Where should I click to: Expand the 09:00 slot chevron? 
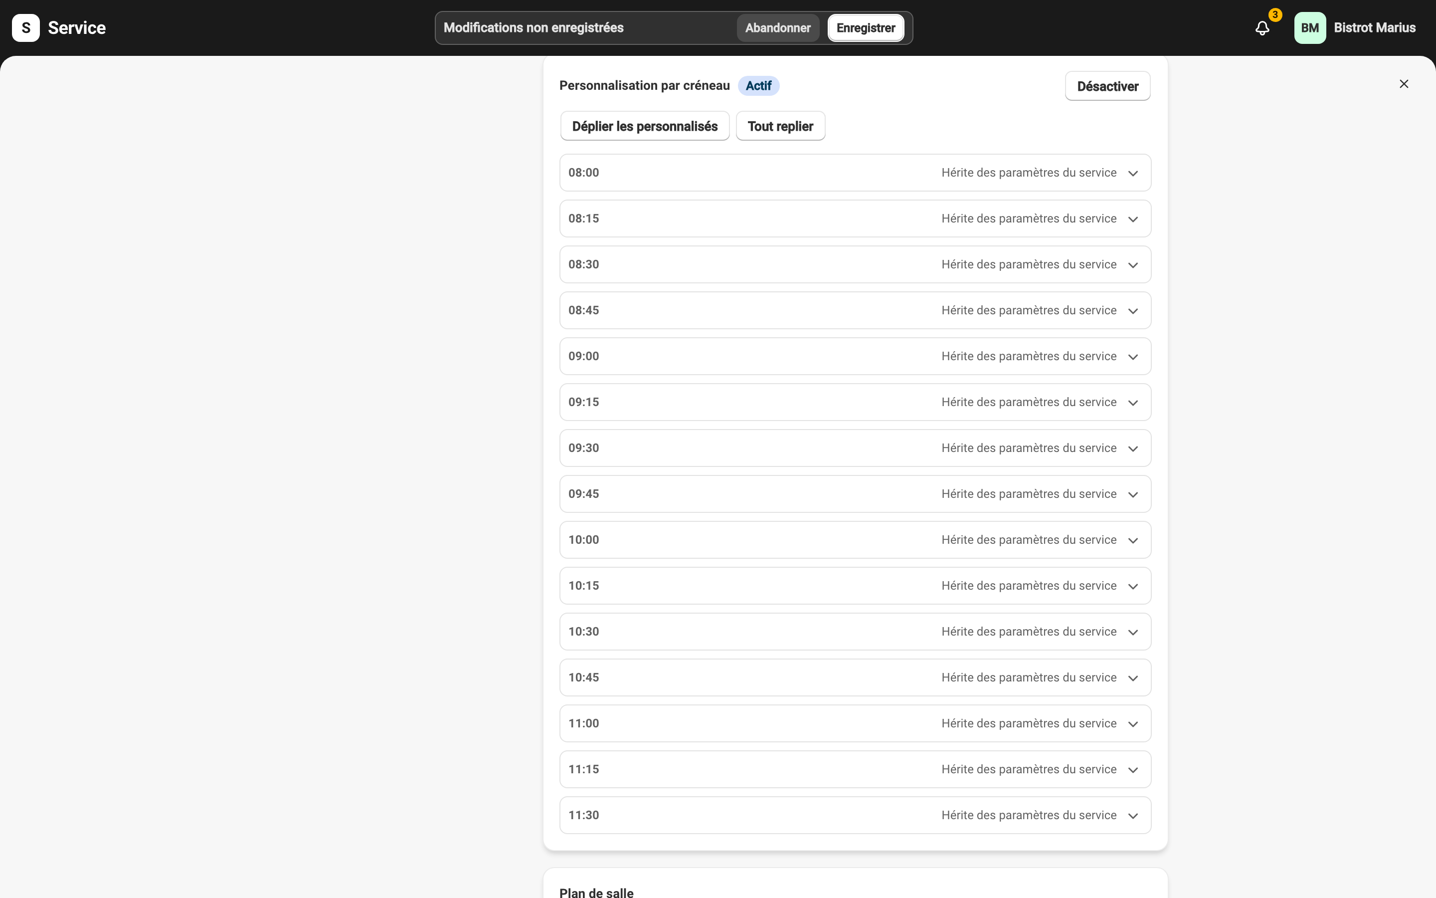1132,357
